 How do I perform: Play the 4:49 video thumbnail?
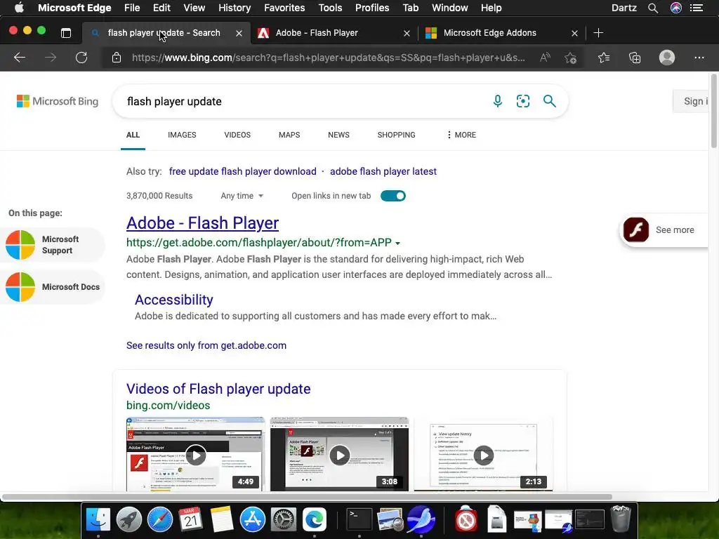pos(196,455)
